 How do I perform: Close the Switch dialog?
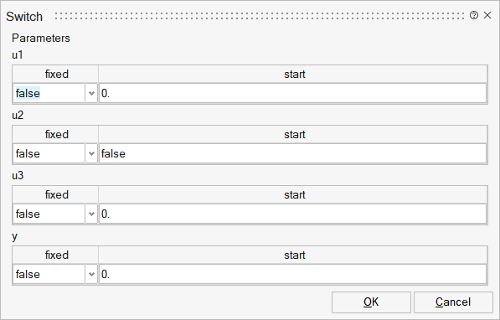[487, 15]
